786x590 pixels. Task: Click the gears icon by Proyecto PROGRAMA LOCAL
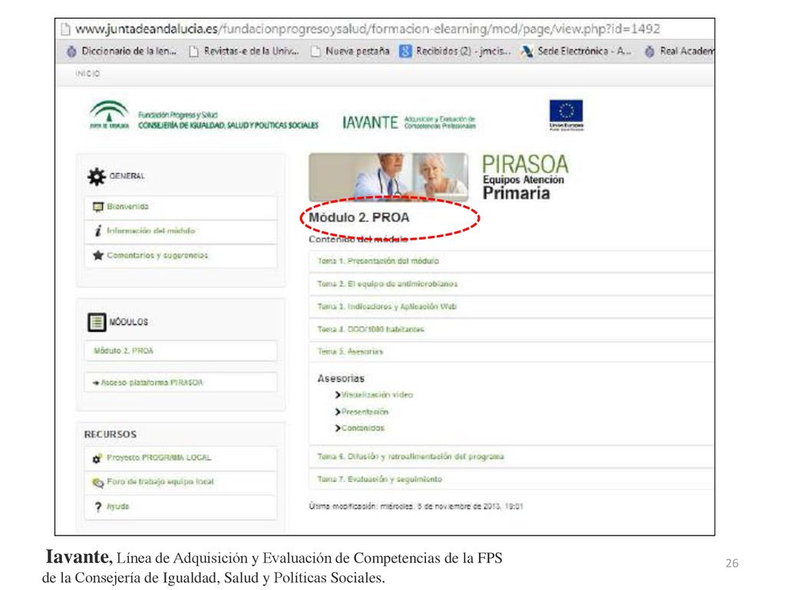(x=97, y=458)
